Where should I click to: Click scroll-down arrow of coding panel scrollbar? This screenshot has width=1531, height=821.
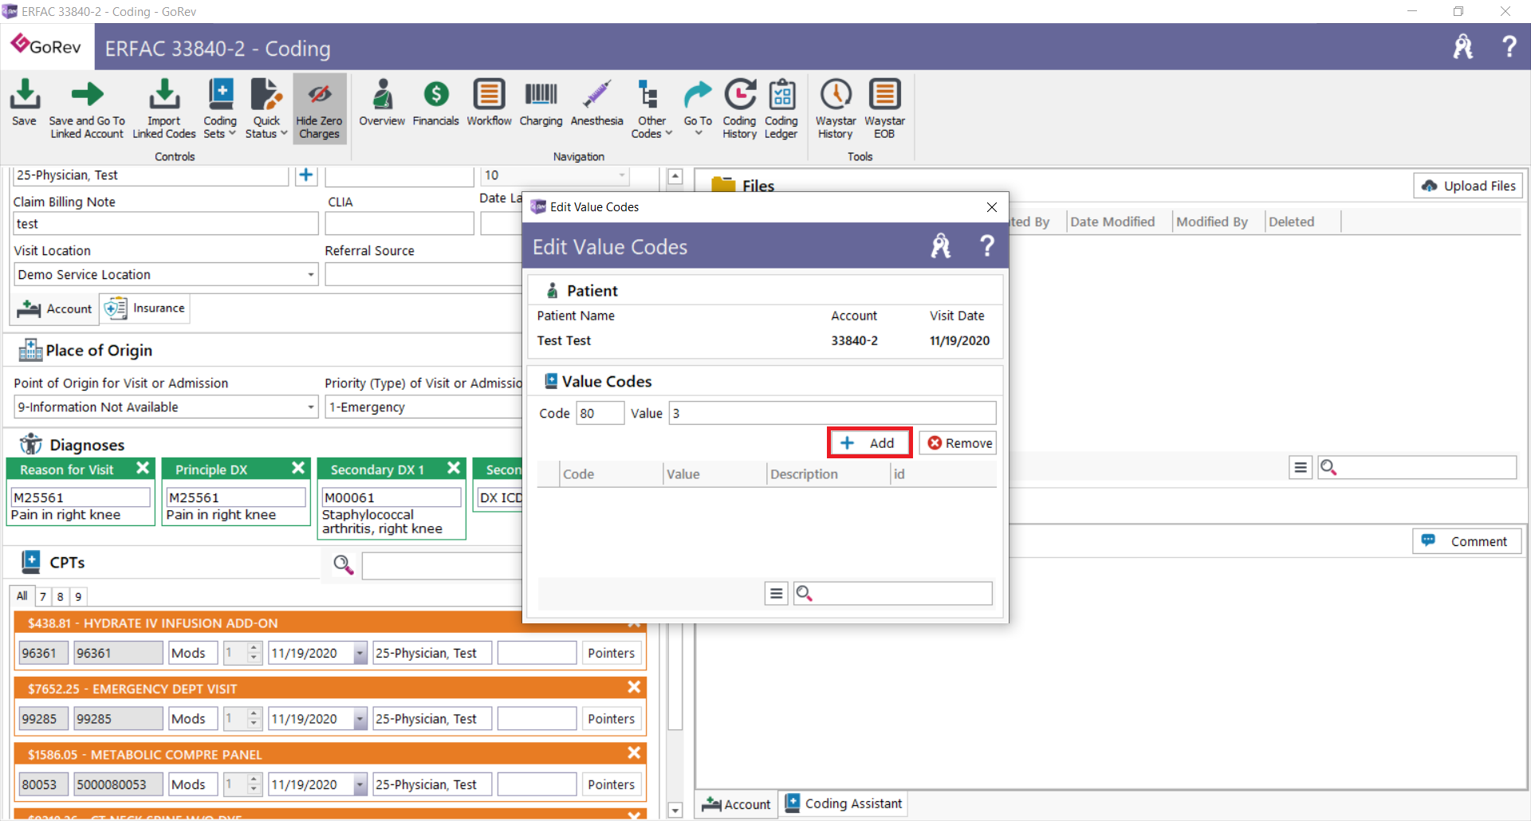click(x=675, y=810)
